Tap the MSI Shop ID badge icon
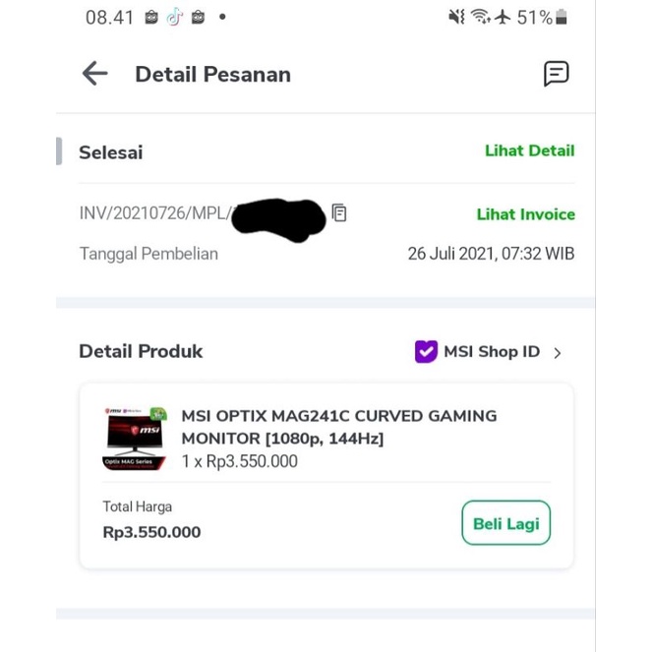The image size is (652, 652). point(426,352)
